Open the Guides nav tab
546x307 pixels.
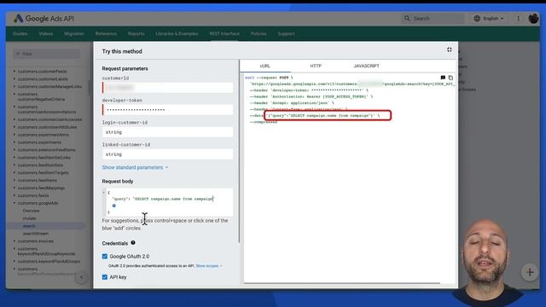20,34
